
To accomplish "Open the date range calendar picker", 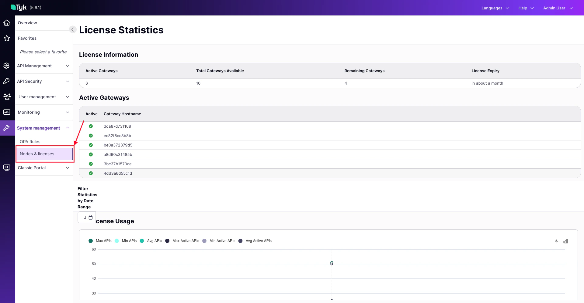I will click(91, 217).
